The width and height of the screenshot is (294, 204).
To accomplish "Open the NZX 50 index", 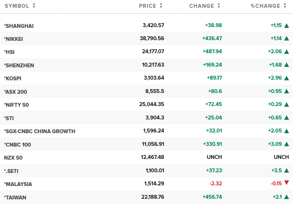I will (13, 158).
